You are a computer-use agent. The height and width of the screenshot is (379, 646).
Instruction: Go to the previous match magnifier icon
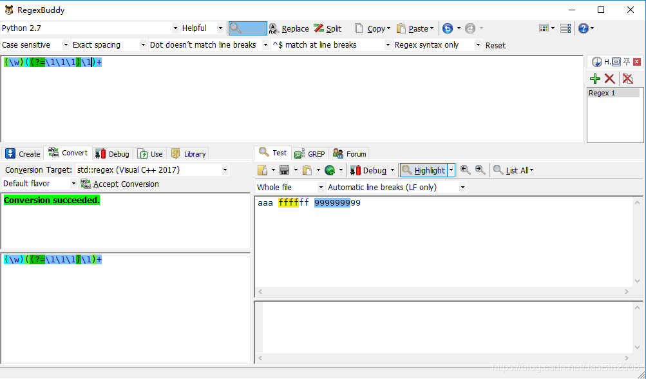click(x=466, y=170)
